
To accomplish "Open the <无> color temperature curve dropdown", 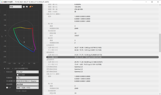I will coord(28,78).
